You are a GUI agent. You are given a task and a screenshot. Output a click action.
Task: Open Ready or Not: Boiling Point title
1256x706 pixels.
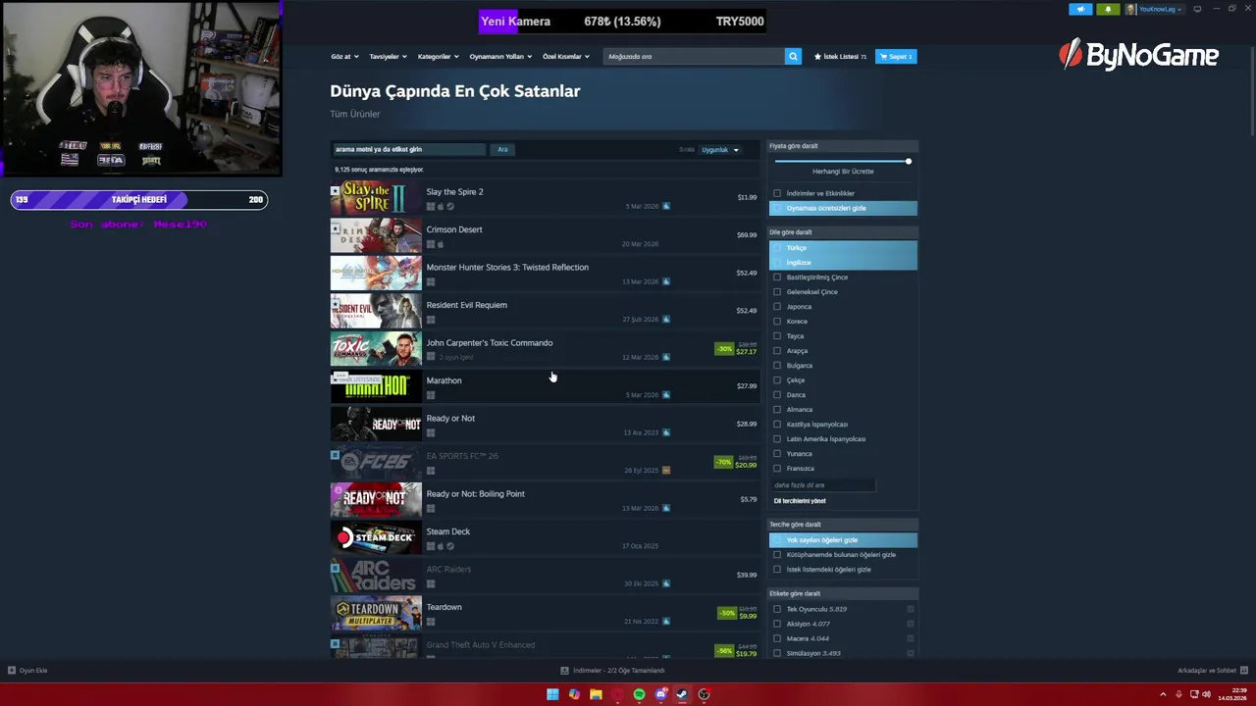[475, 494]
